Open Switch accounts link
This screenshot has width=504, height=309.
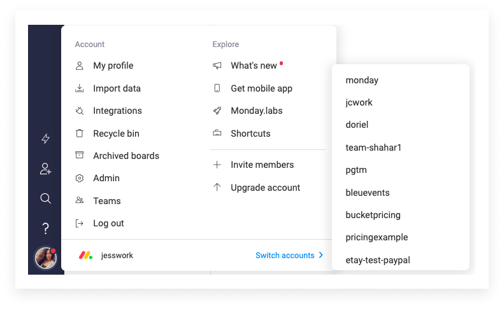285,256
